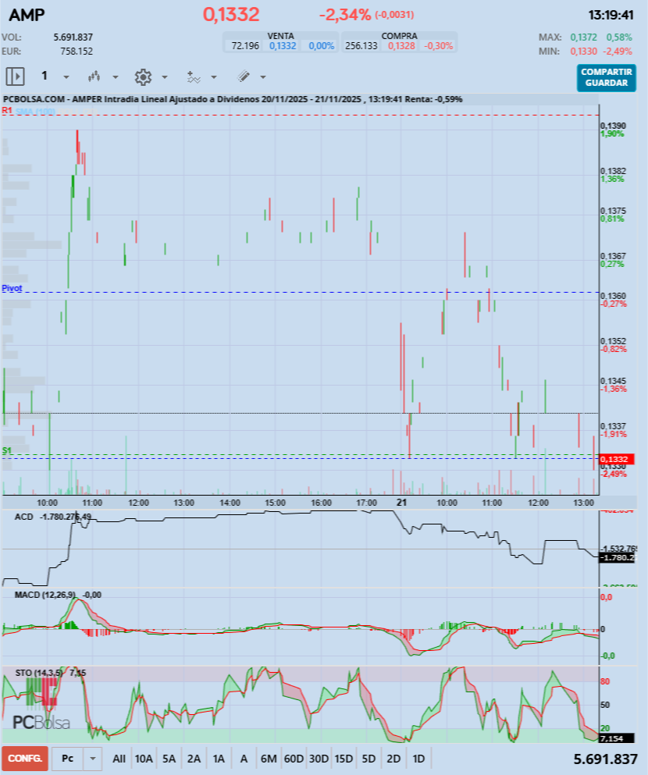Click the total volume 5.691.837 at bottom

tap(606, 759)
